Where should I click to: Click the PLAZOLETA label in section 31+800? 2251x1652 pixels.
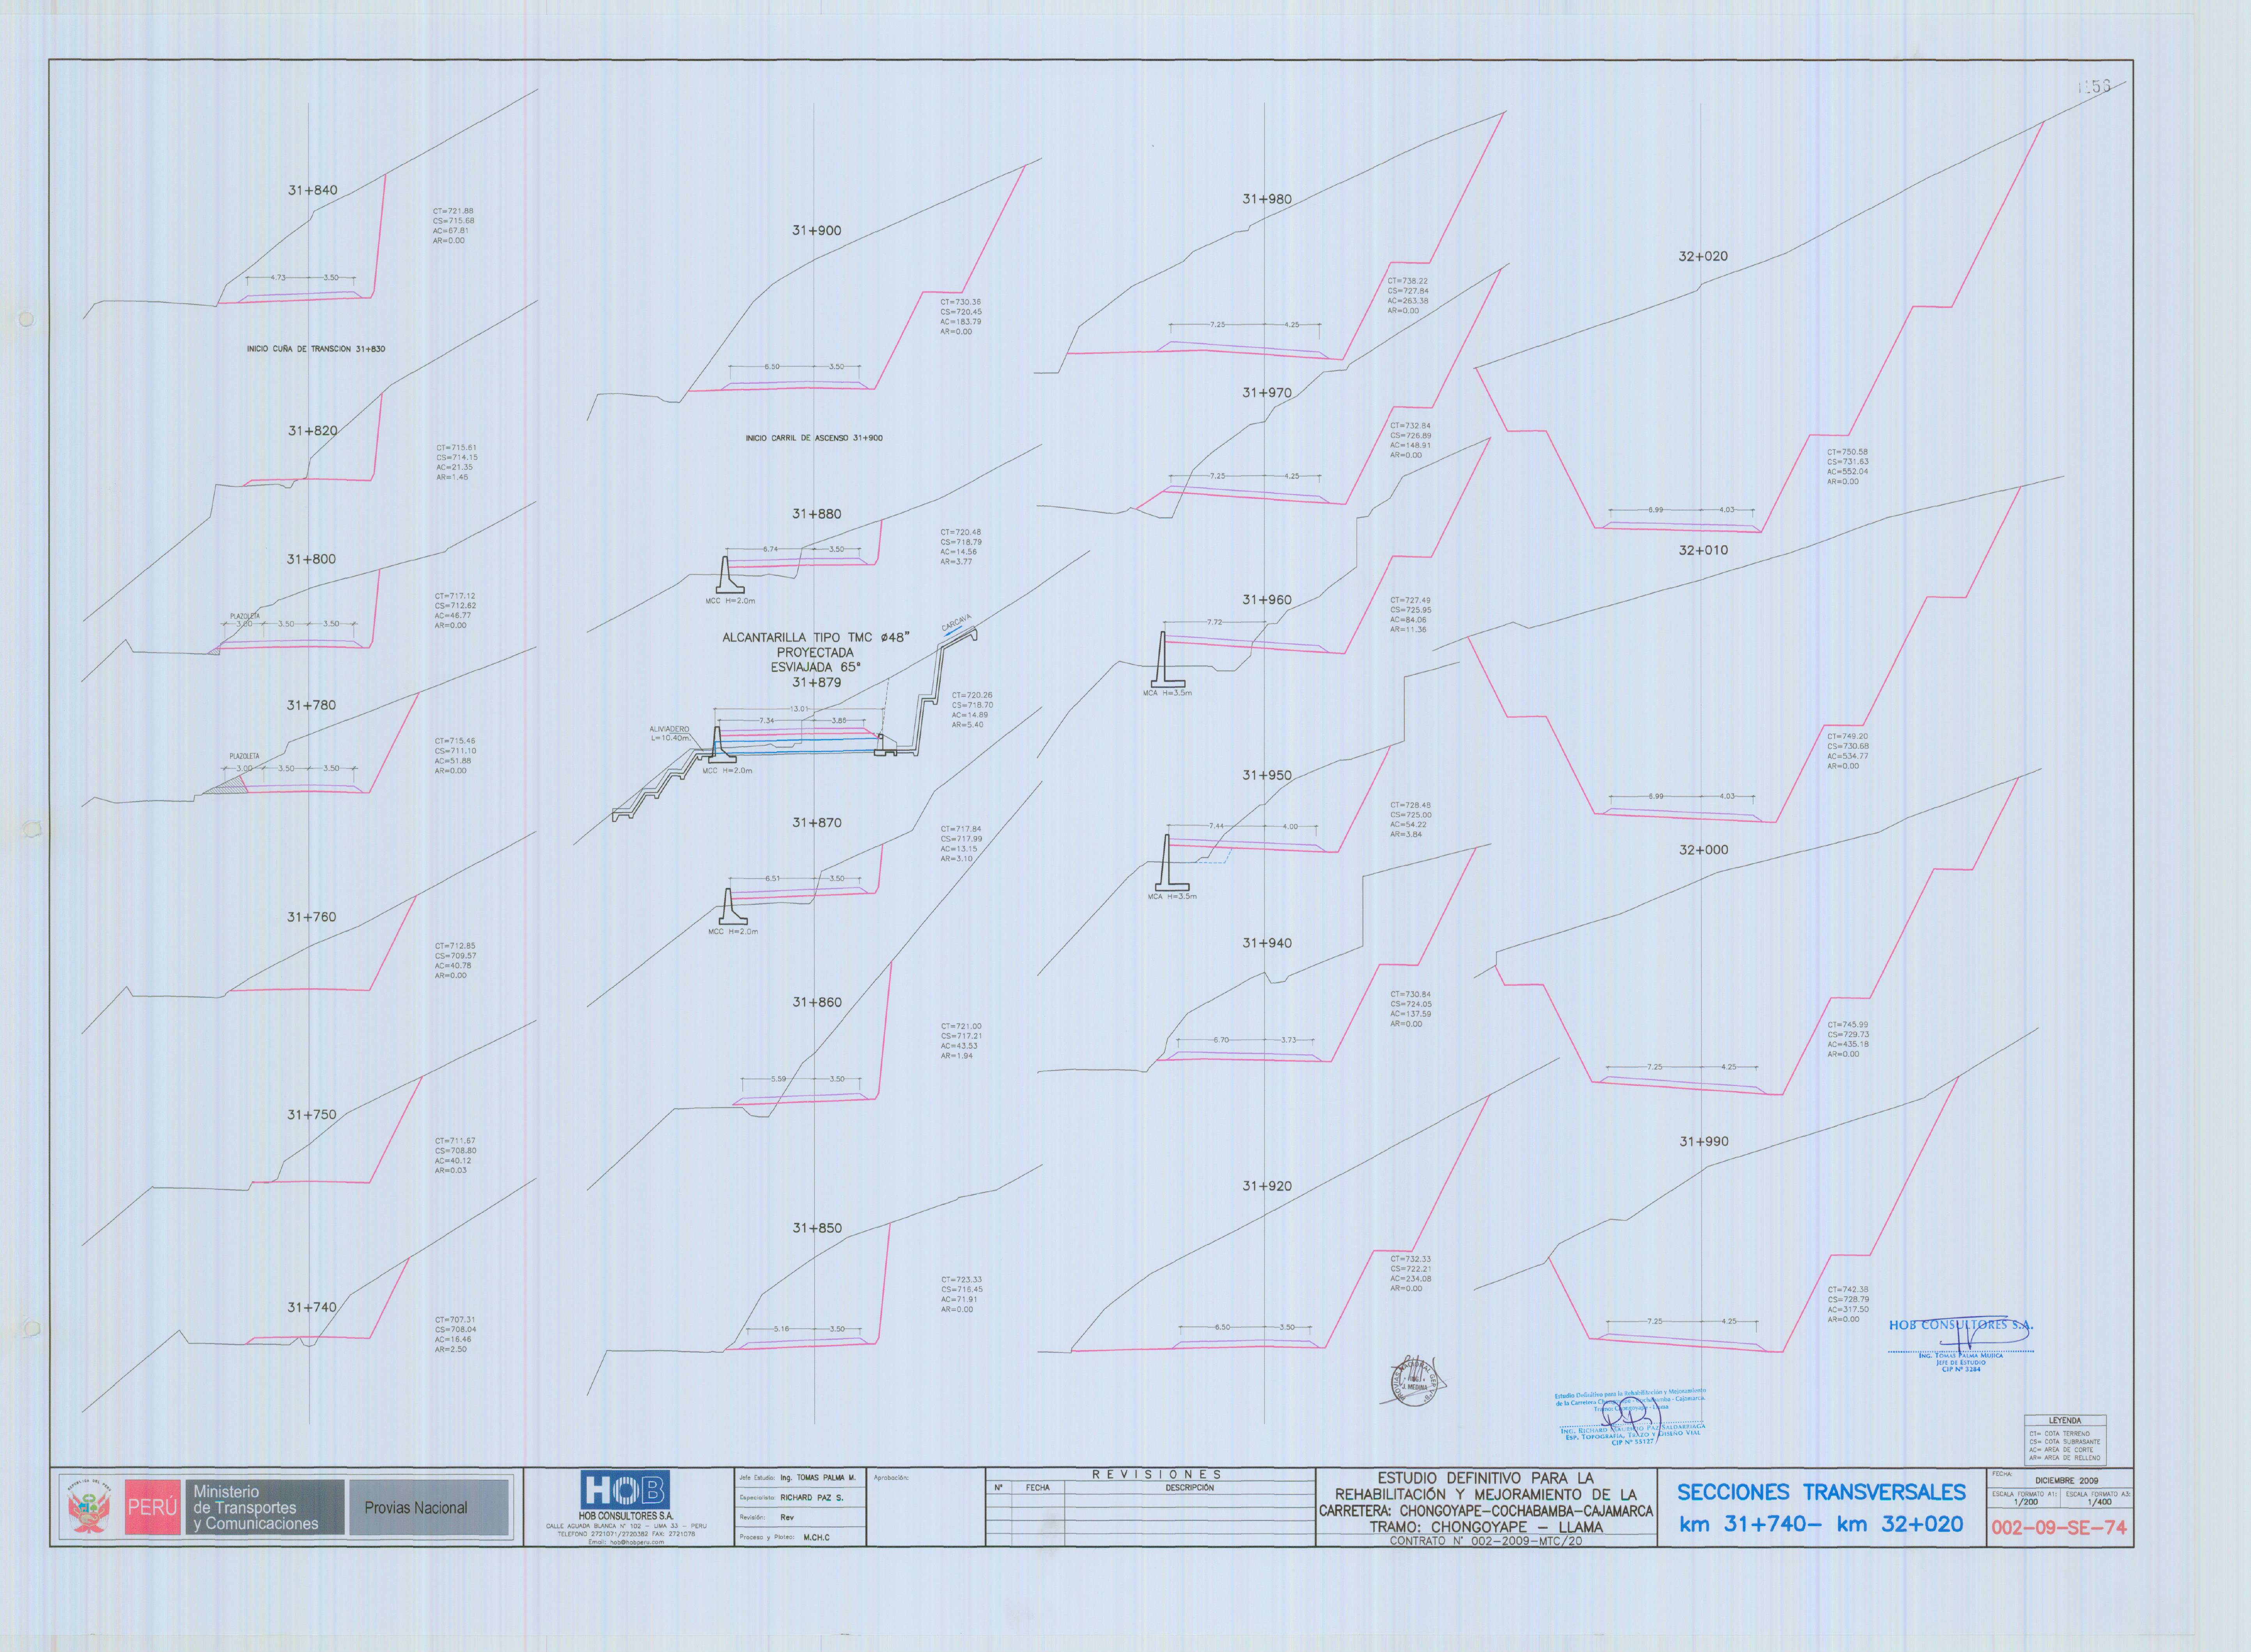pos(245,616)
